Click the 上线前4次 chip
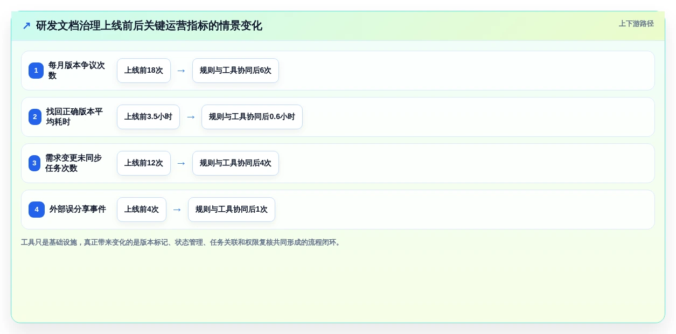This screenshot has height=334, width=676. [142, 210]
